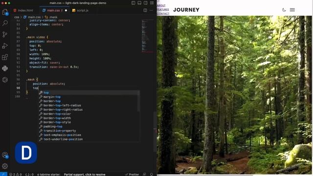The width and height of the screenshot is (313, 176).
Task: Open the hexagon-shaped extension icon in activity bar
Action: 5,80
